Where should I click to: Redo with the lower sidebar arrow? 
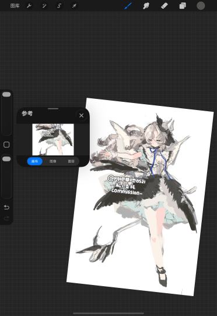6,218
